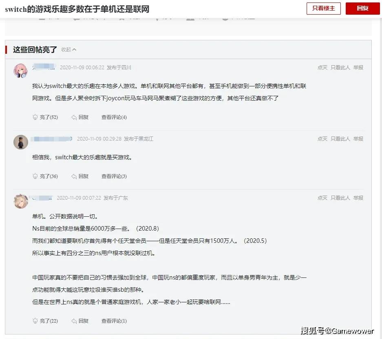382x339 pixels.
Task: Click the line 所以事实上有四分之三的ns用户根本就没联过机
Action: coord(94,253)
